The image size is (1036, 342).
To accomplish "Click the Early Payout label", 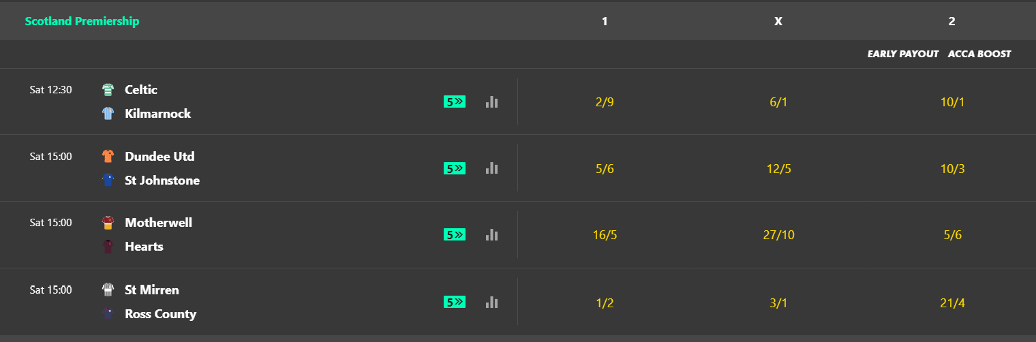I will [903, 54].
